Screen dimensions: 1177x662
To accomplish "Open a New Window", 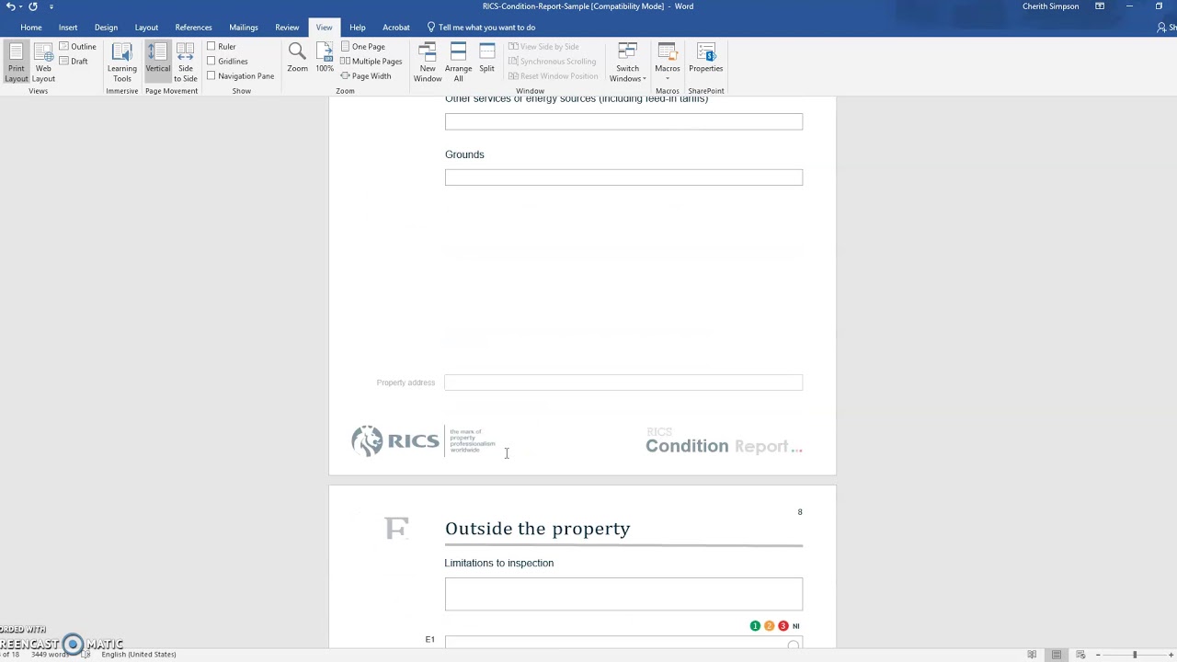I will coord(428,63).
